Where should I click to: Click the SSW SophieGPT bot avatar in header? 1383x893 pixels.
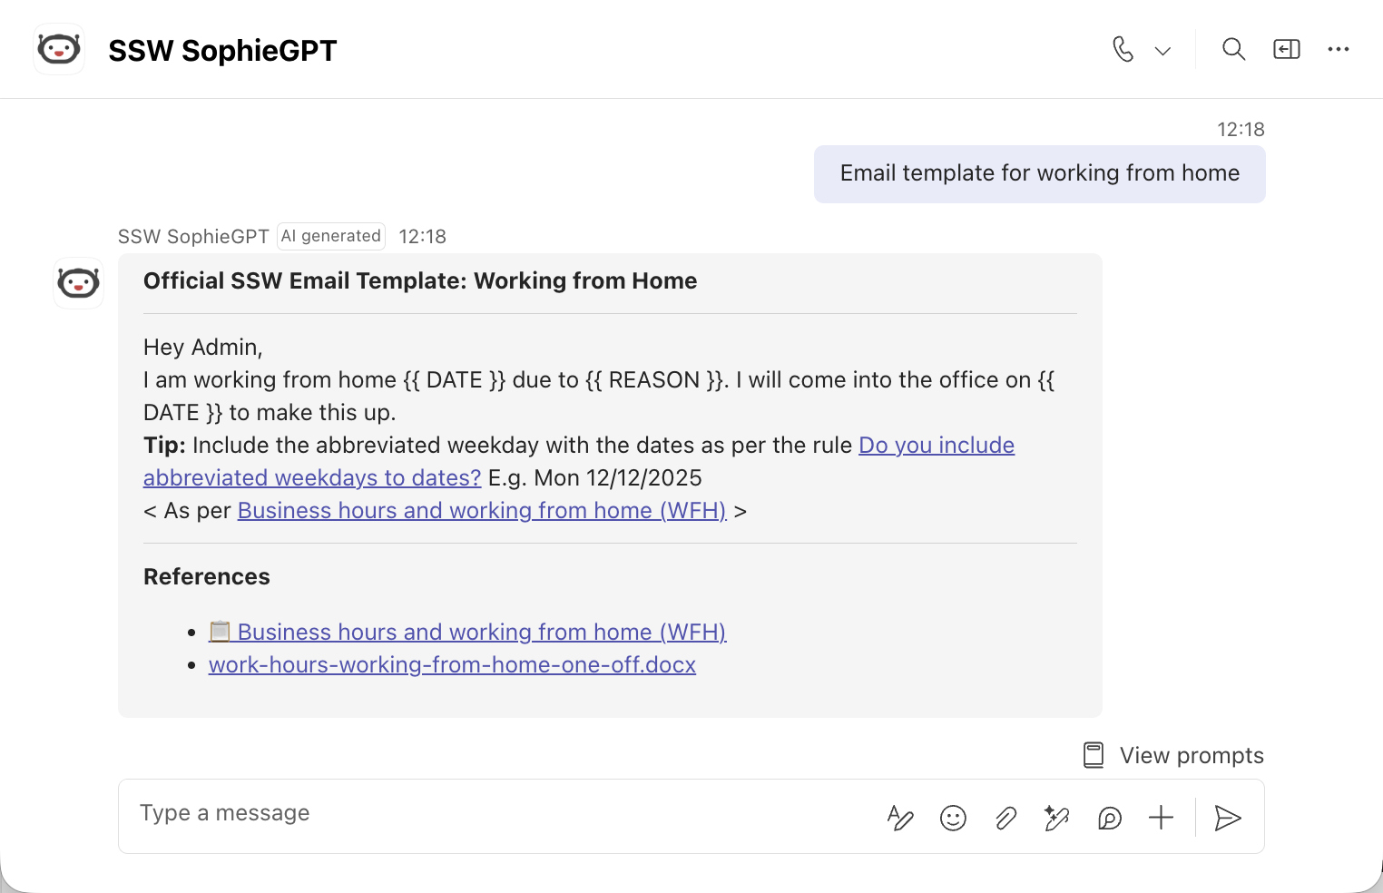pos(59,49)
